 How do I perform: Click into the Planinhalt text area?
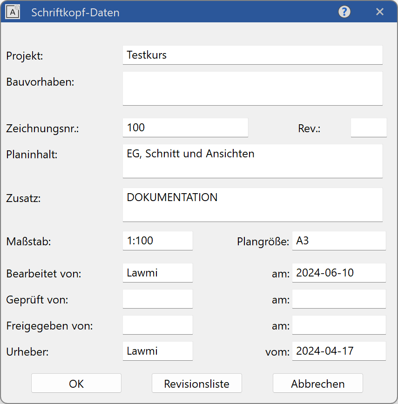(252, 161)
